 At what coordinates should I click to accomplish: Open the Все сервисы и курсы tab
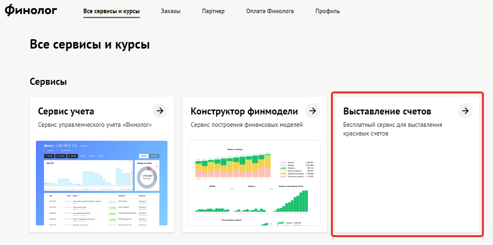[x=112, y=11]
